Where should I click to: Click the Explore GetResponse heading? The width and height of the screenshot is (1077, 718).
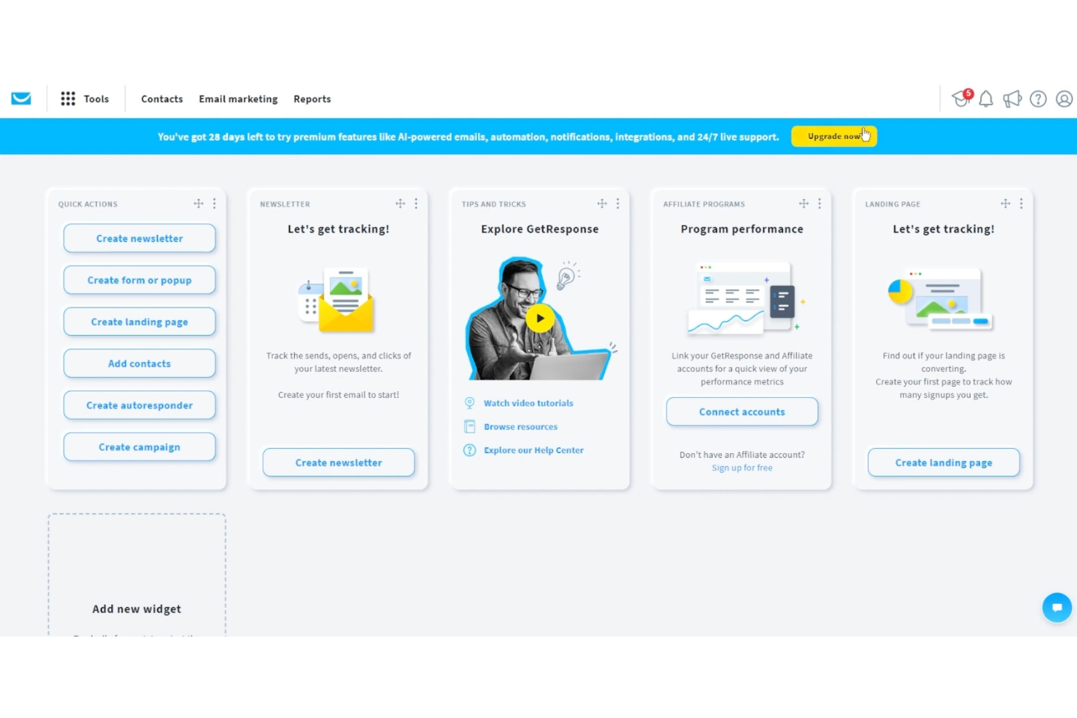pos(540,229)
